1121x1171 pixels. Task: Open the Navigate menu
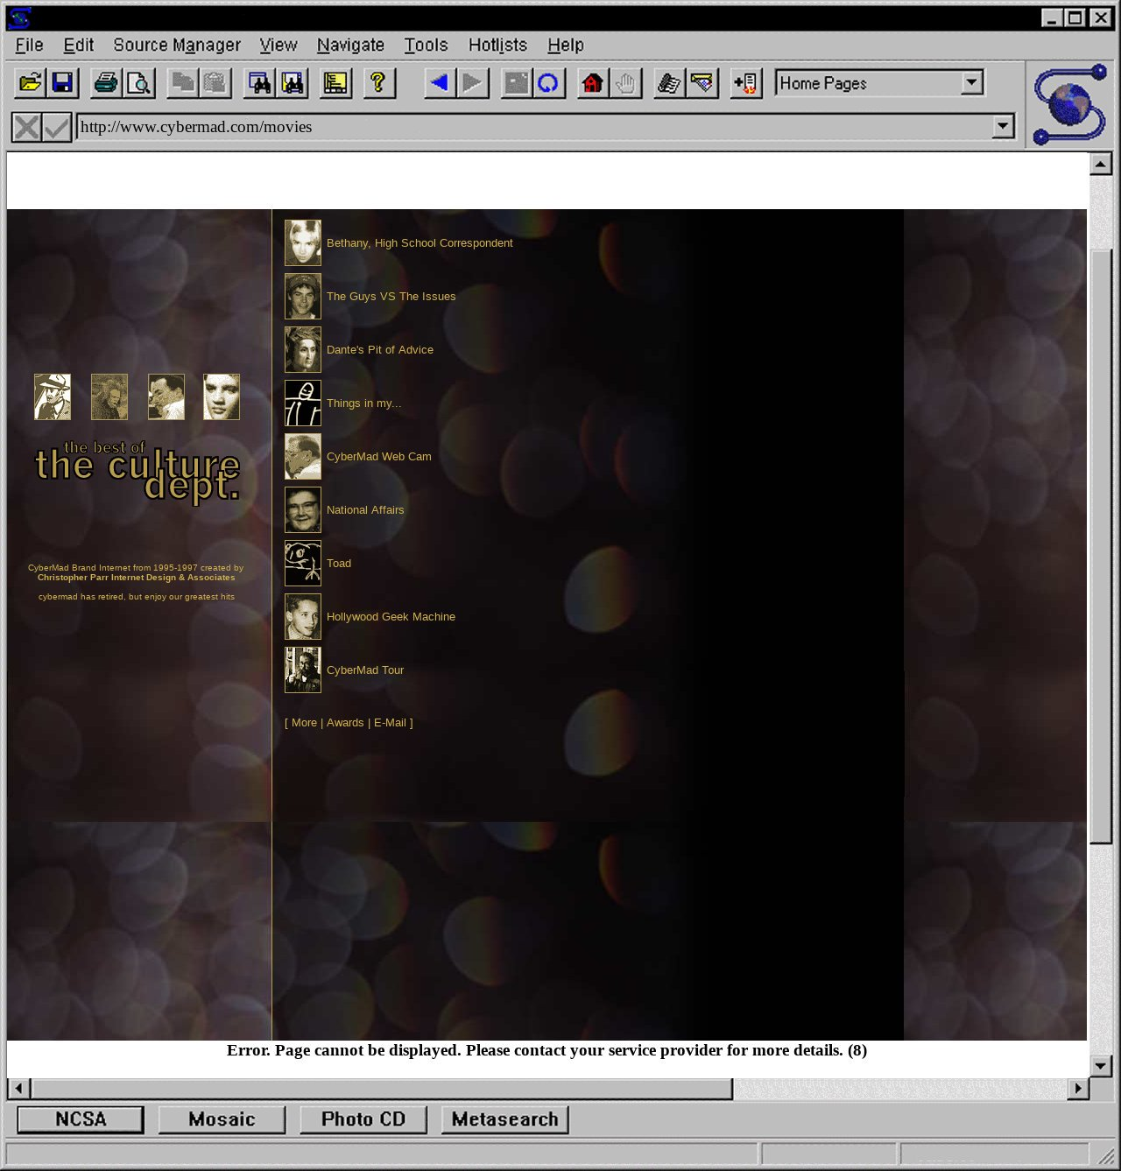click(350, 45)
